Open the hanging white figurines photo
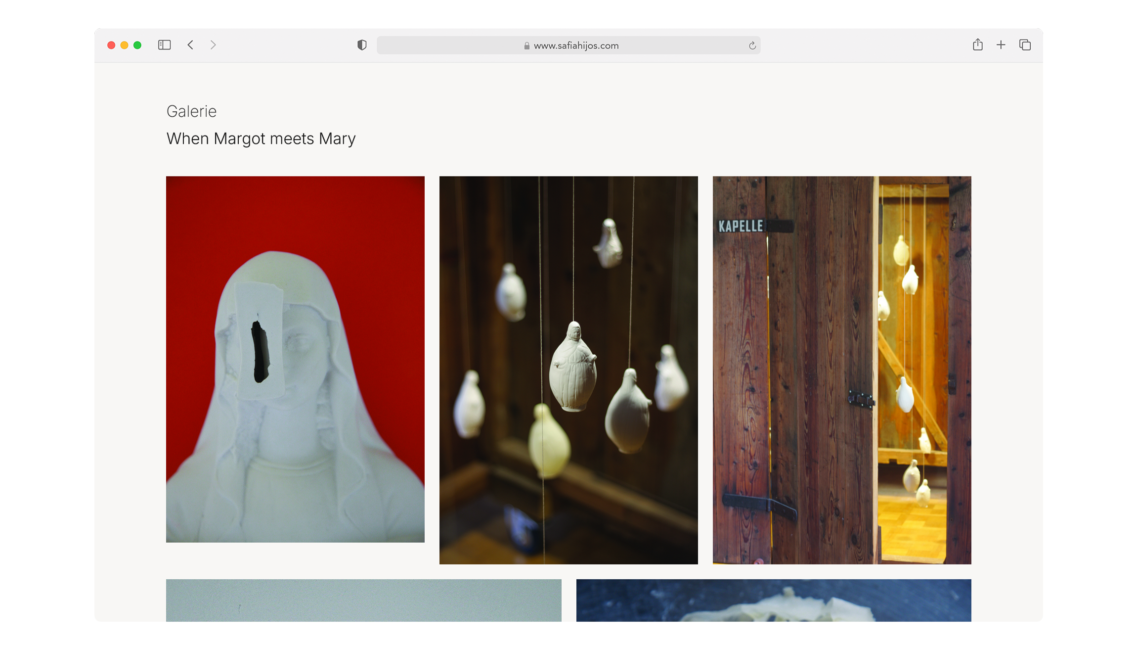Image resolution: width=1137 pixels, height=650 pixels. (568, 370)
